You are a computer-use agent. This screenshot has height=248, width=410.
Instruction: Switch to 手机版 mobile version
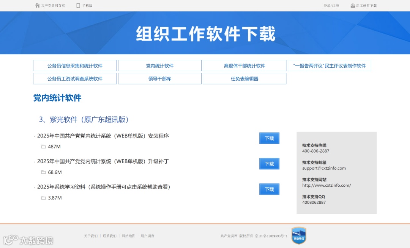87,5
